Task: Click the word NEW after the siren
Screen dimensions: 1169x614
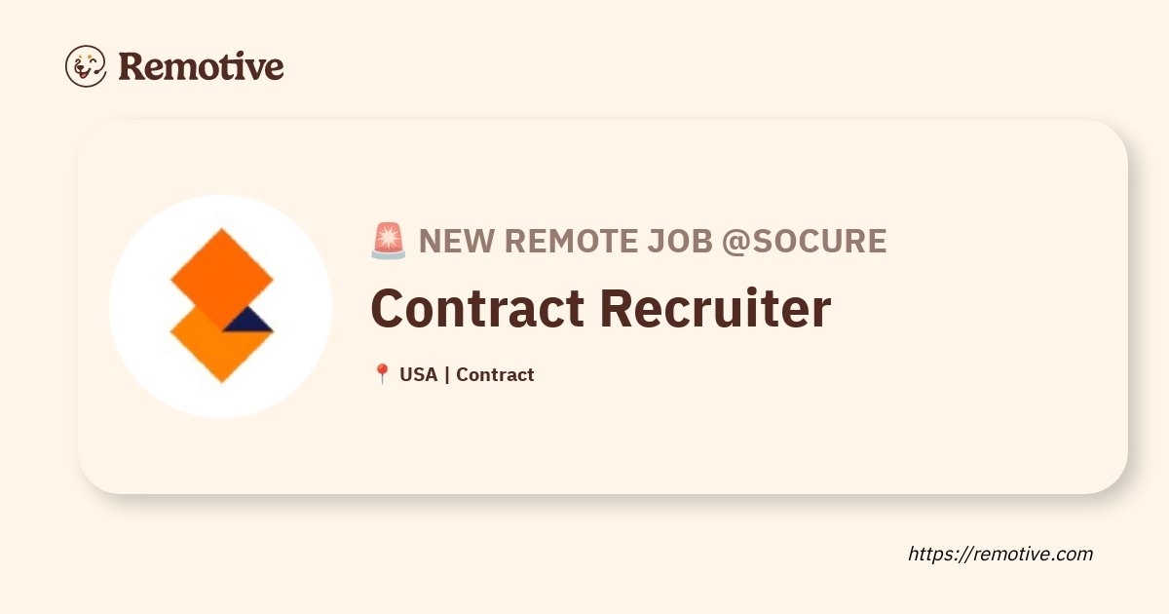Action: click(x=457, y=241)
